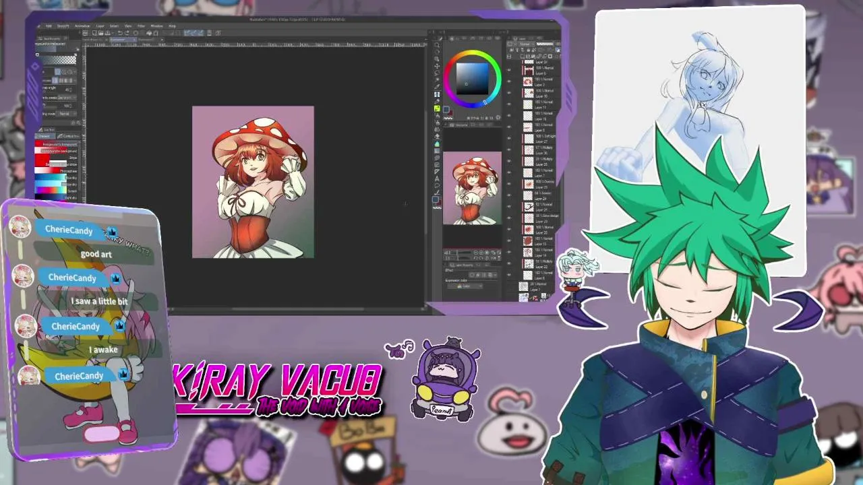Select the Move layer cross-arrows tool

437,66
